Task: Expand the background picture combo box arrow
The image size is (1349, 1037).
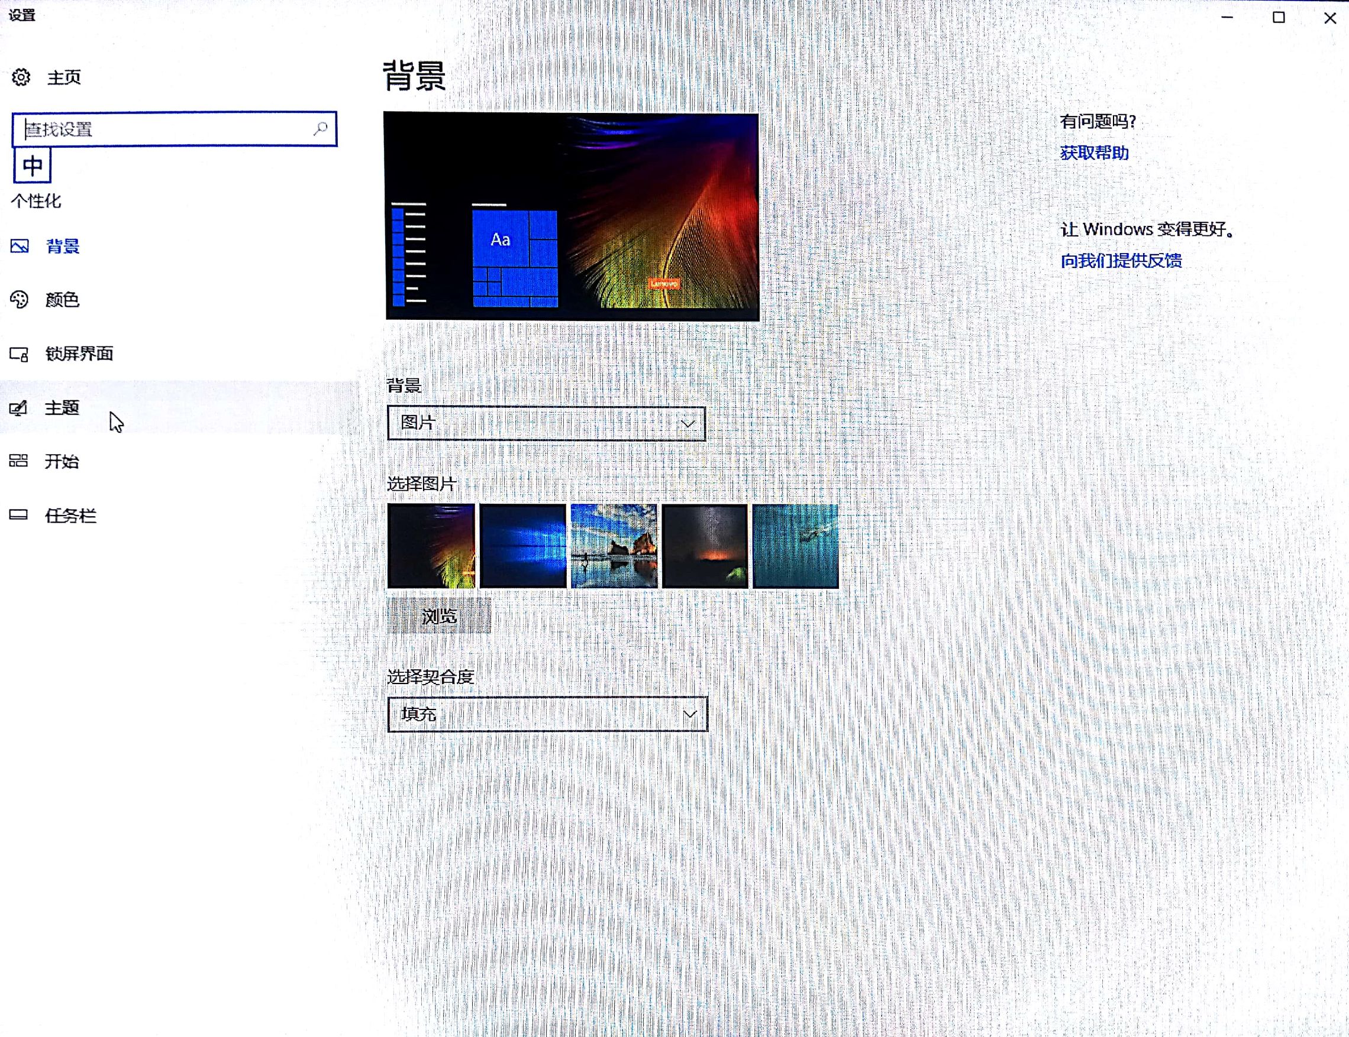Action: 688,423
